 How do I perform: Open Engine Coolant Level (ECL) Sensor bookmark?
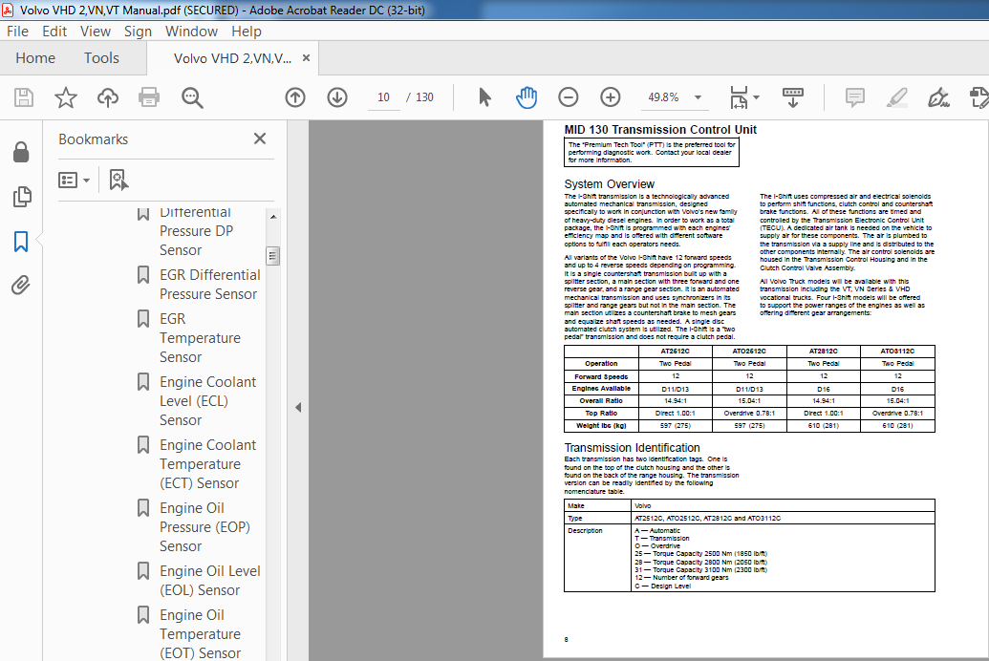click(207, 401)
